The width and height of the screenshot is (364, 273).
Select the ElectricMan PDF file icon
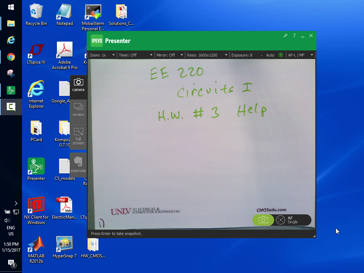(x=65, y=208)
